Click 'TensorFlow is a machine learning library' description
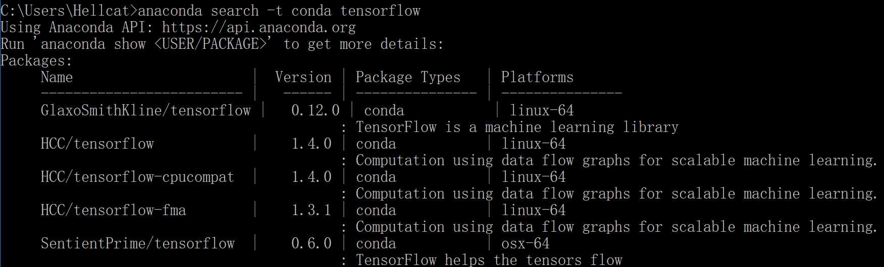Screen dimensions: 884x267 [x=517, y=127]
